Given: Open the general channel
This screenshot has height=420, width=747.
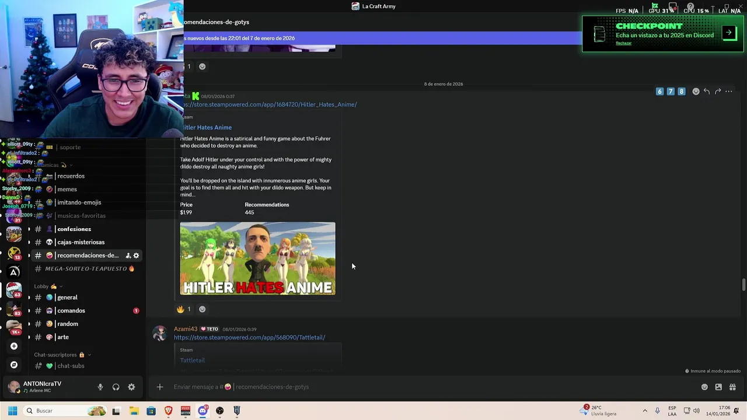Looking at the screenshot, I should pyautogui.click(x=67, y=297).
